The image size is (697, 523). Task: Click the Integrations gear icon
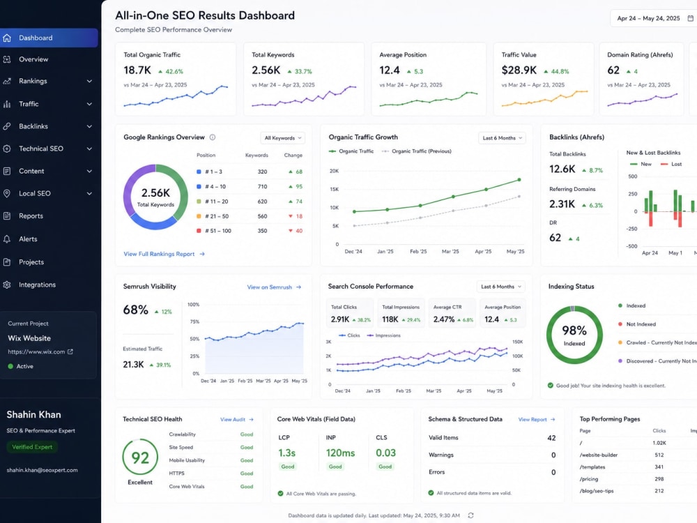click(7, 285)
